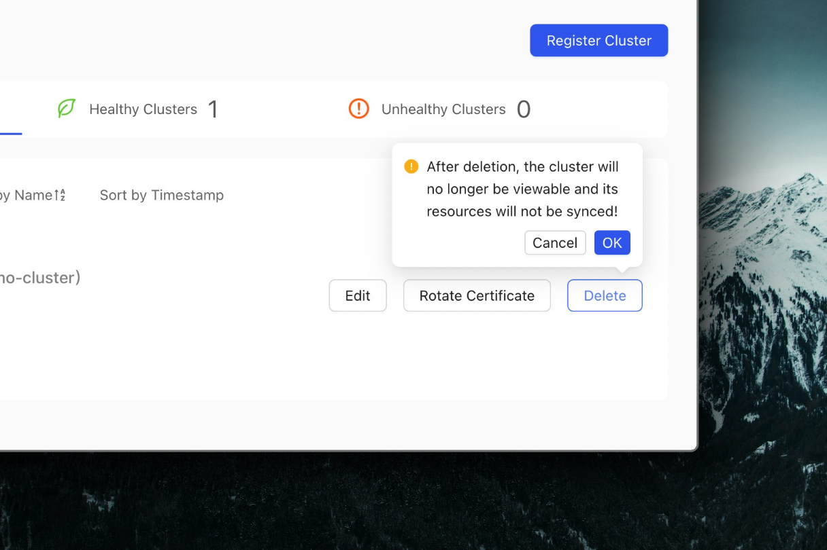Click the deletion warning message text
Image resolution: width=827 pixels, height=550 pixels.
(522, 189)
